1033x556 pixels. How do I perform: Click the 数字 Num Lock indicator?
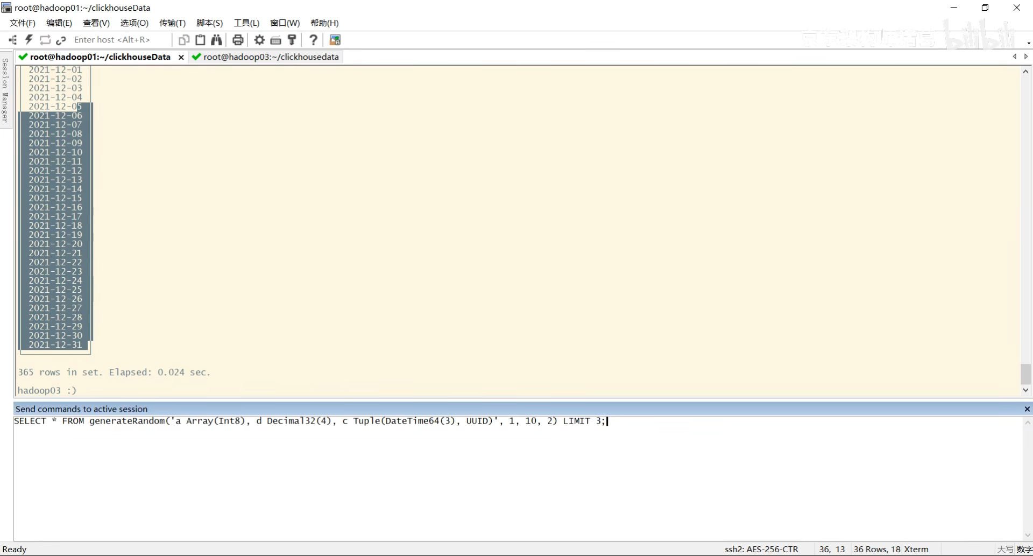pyautogui.click(x=1024, y=550)
